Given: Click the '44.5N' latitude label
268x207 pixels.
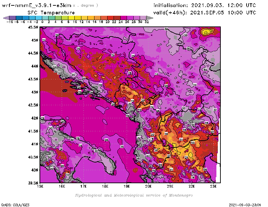Looking at the screenshot, I should click(33, 53).
